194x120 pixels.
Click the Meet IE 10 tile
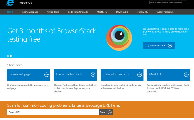click(168, 75)
